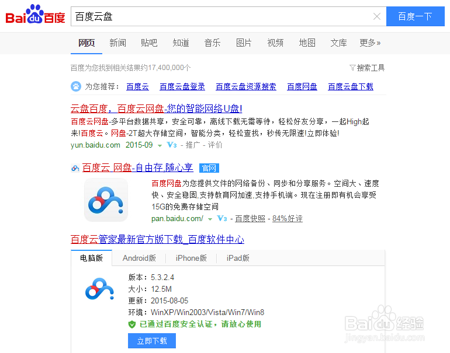450x353 pixels.
Task: Click the version text 5.3.2.4
Action: [162, 277]
